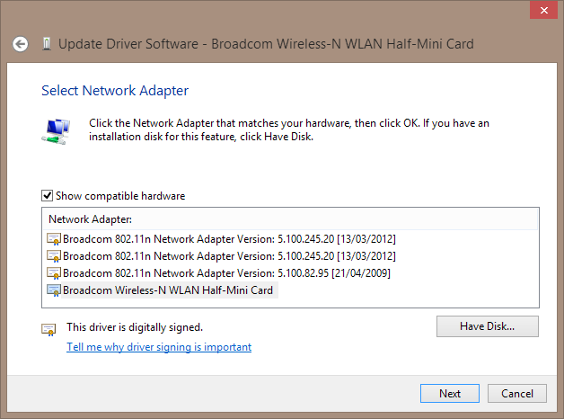Open Tell me why driver signing is important
Screen dimensions: 564x419
pyautogui.click(x=159, y=347)
